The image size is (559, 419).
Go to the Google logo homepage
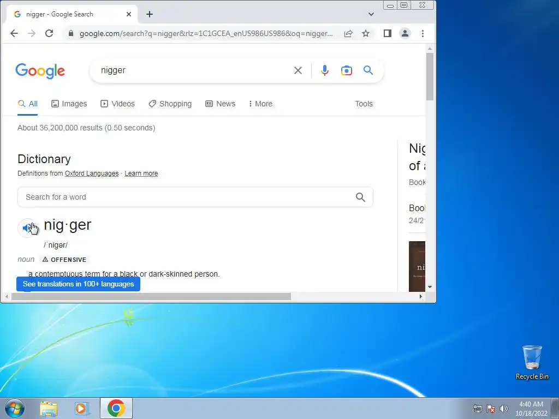(40, 71)
